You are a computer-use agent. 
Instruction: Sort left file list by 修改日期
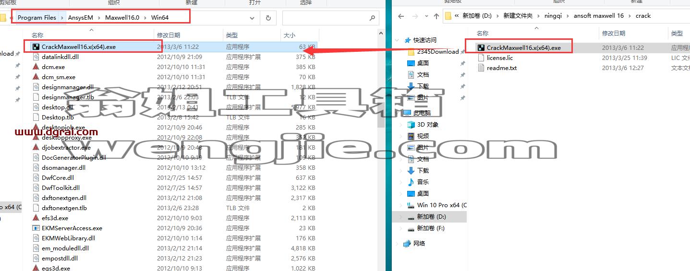[189, 35]
